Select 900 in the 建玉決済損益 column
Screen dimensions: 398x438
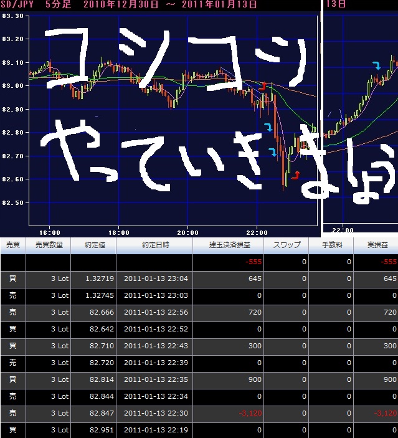coord(255,379)
